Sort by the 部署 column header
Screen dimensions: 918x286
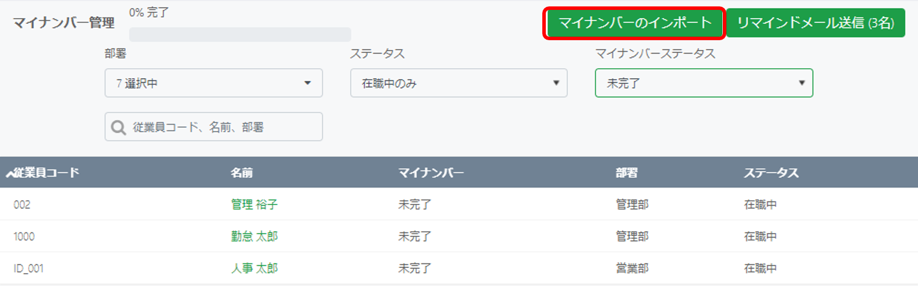pyautogui.click(x=627, y=173)
